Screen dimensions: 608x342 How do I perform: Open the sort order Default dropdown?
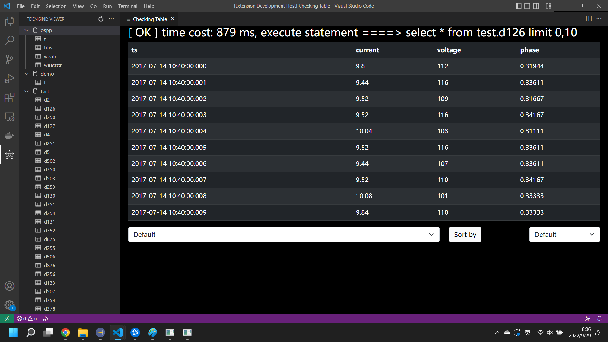[x=565, y=234]
